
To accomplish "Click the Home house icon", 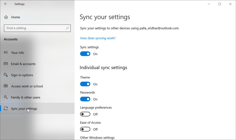I will click(6, 17).
